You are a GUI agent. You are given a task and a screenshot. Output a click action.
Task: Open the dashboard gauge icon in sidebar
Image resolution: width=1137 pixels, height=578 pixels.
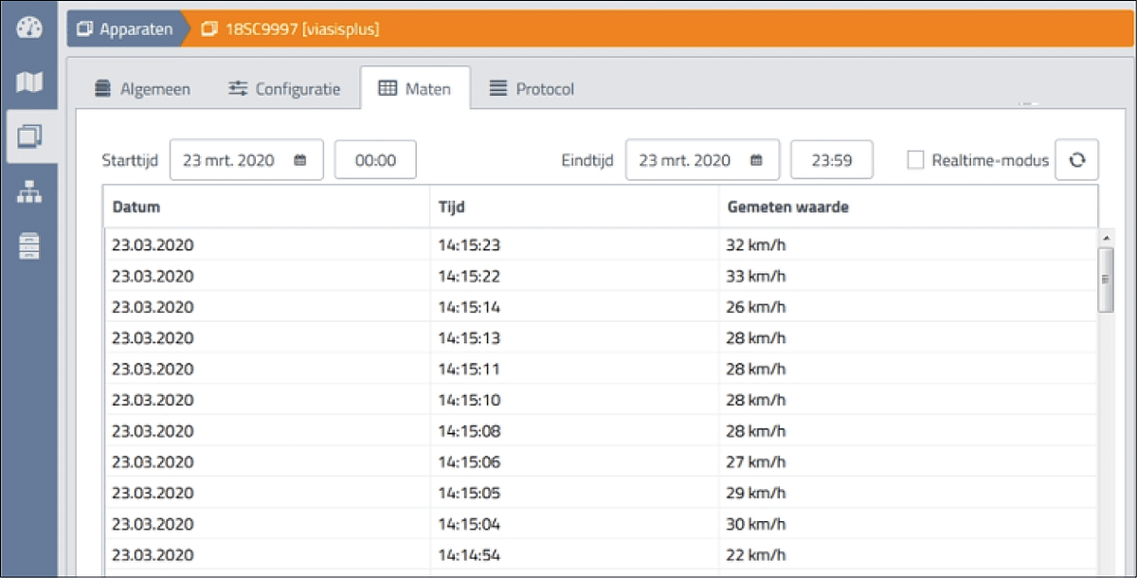(x=30, y=29)
